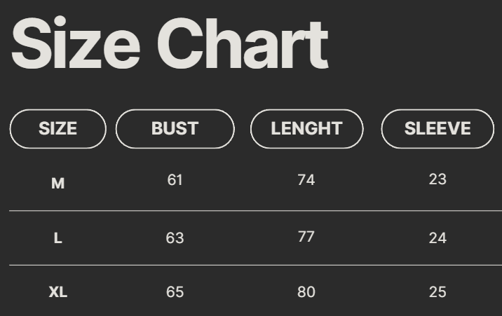Screen dimensions: 502x316
Task: Select the SLEEVE column header pill
Action: click(x=437, y=129)
